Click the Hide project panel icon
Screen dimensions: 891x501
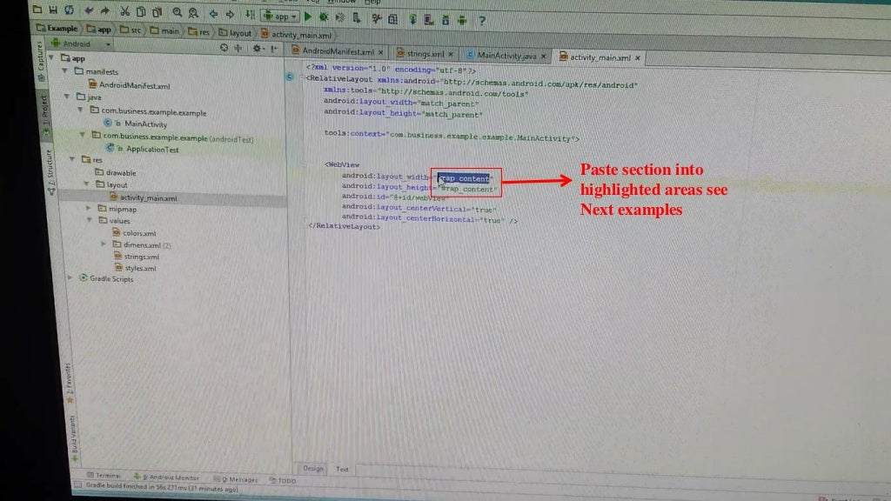(274, 50)
